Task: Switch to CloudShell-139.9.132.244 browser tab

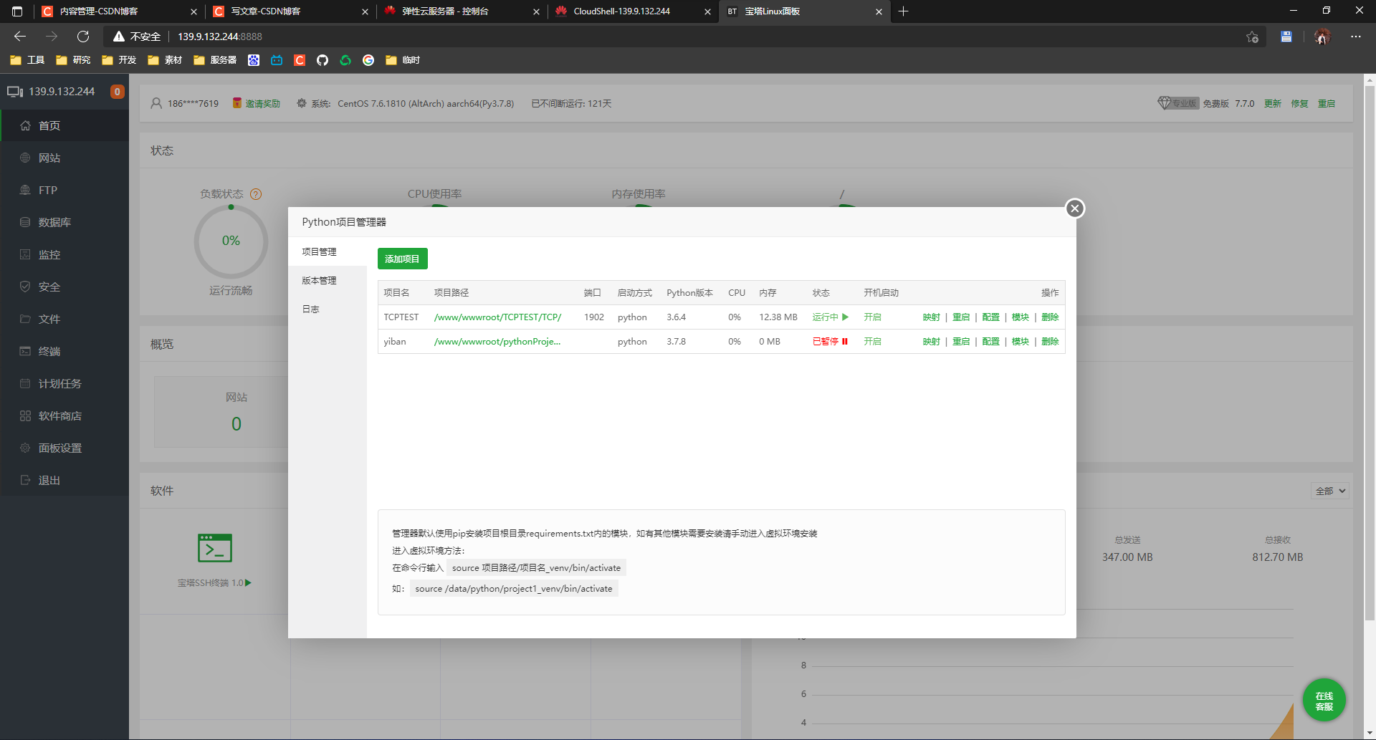Action: pos(633,11)
